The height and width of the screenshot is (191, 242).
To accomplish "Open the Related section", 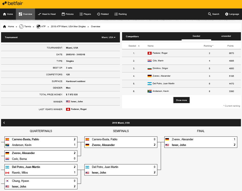I will point(103,14).
